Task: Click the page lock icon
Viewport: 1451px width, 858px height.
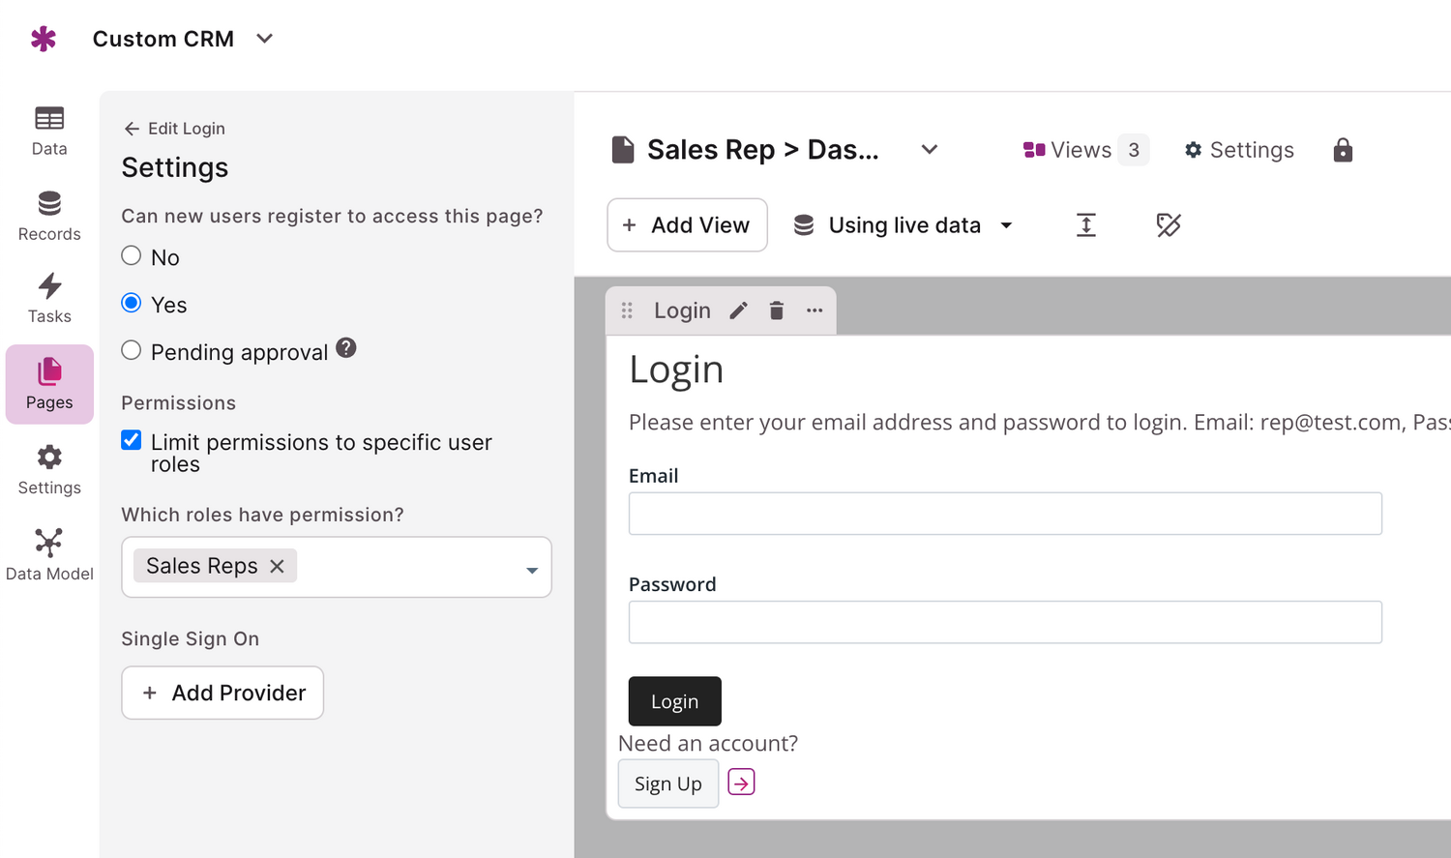Action: [x=1343, y=150]
